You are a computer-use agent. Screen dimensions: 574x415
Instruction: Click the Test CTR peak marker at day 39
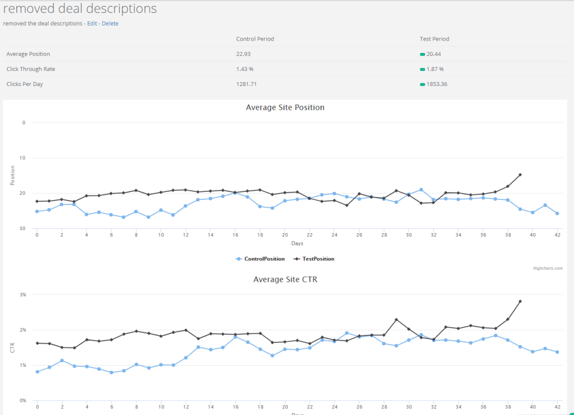[x=520, y=301]
